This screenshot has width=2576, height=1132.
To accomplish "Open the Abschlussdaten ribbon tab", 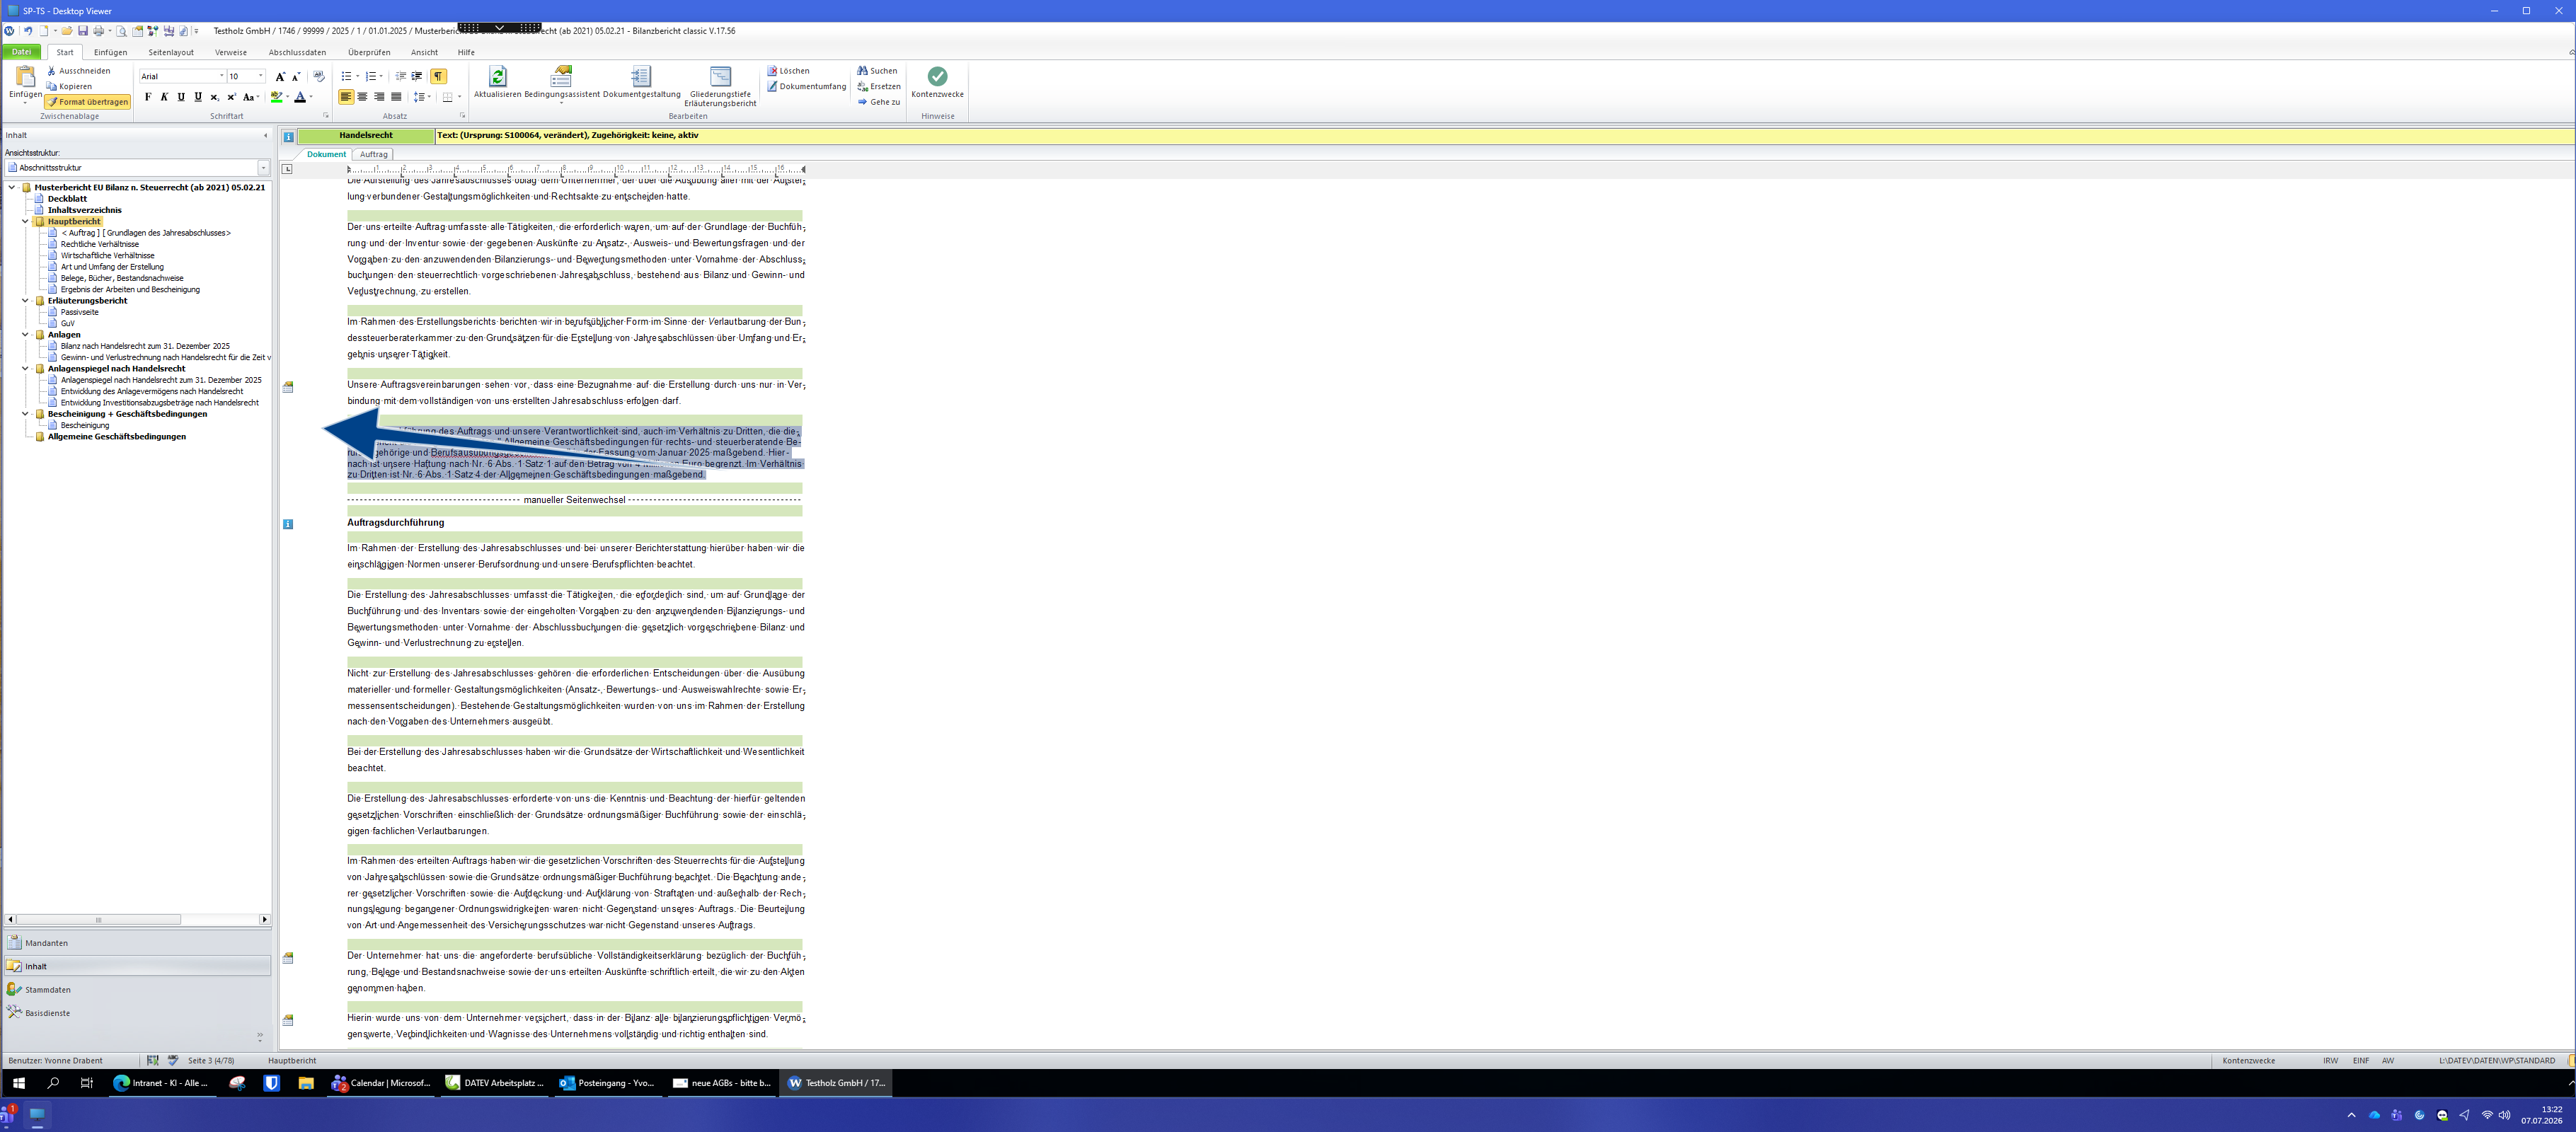I will (297, 52).
